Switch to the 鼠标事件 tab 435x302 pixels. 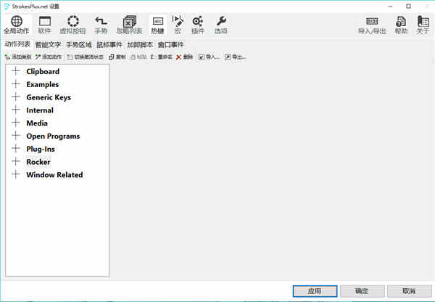109,45
